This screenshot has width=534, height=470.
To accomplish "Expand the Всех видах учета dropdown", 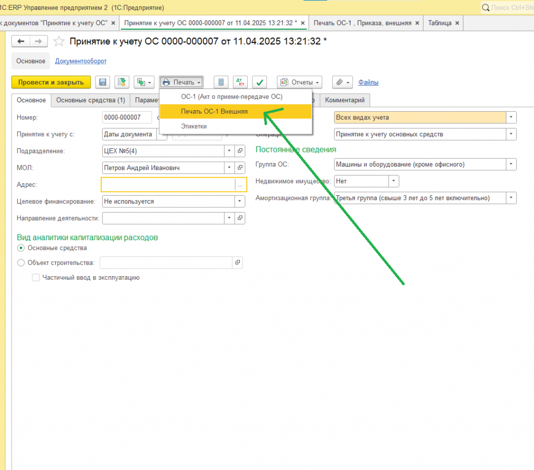I will tap(511, 118).
